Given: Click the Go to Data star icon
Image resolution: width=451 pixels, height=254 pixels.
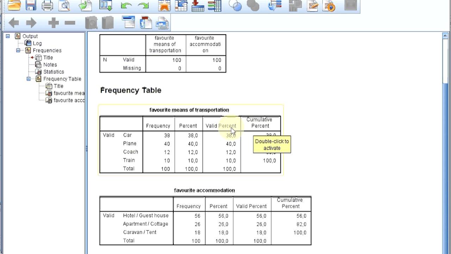Looking at the screenshot, I should [164, 5].
